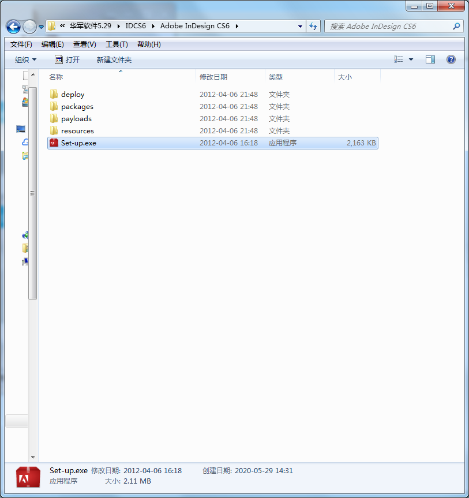Viewport: 469px width, 498px height.
Task: Show hidden breadcrumb levels via « chevron
Action: [62, 26]
